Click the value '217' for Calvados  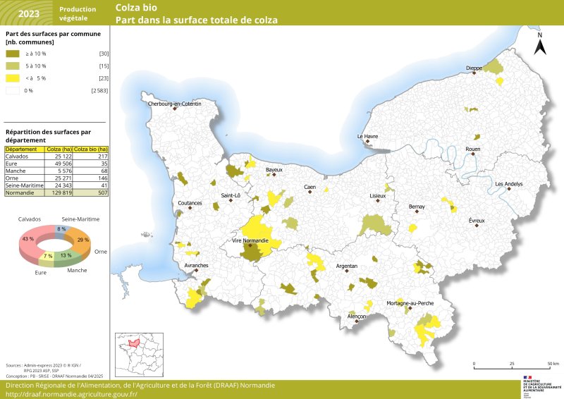click(103, 156)
